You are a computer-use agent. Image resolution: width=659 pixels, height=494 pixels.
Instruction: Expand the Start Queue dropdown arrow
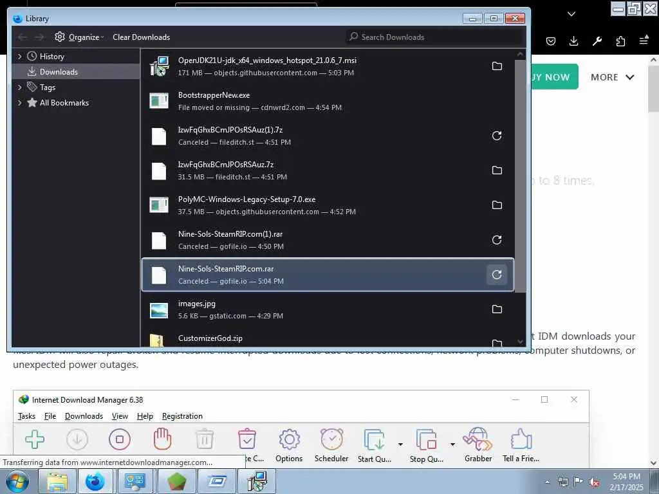tap(400, 444)
